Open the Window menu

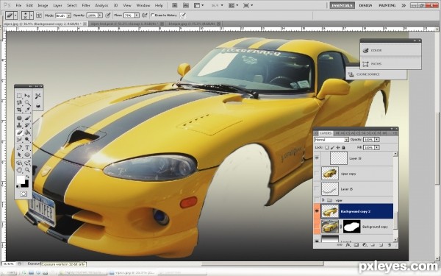[x=143, y=5]
